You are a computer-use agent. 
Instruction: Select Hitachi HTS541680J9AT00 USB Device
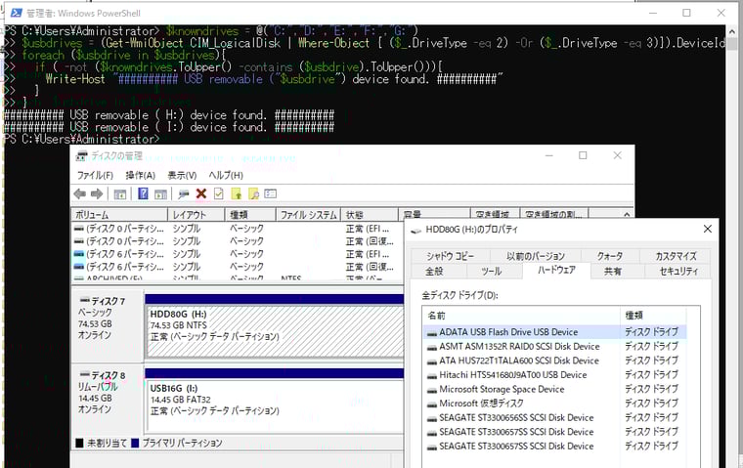pos(554,374)
